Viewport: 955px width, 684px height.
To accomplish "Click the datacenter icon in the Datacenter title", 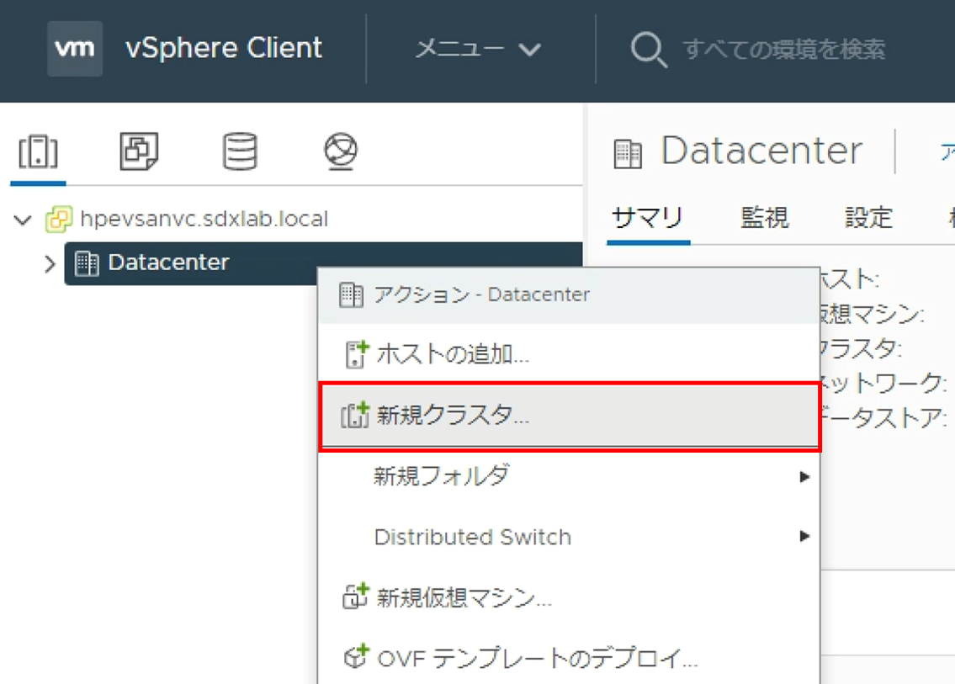I will click(x=628, y=153).
